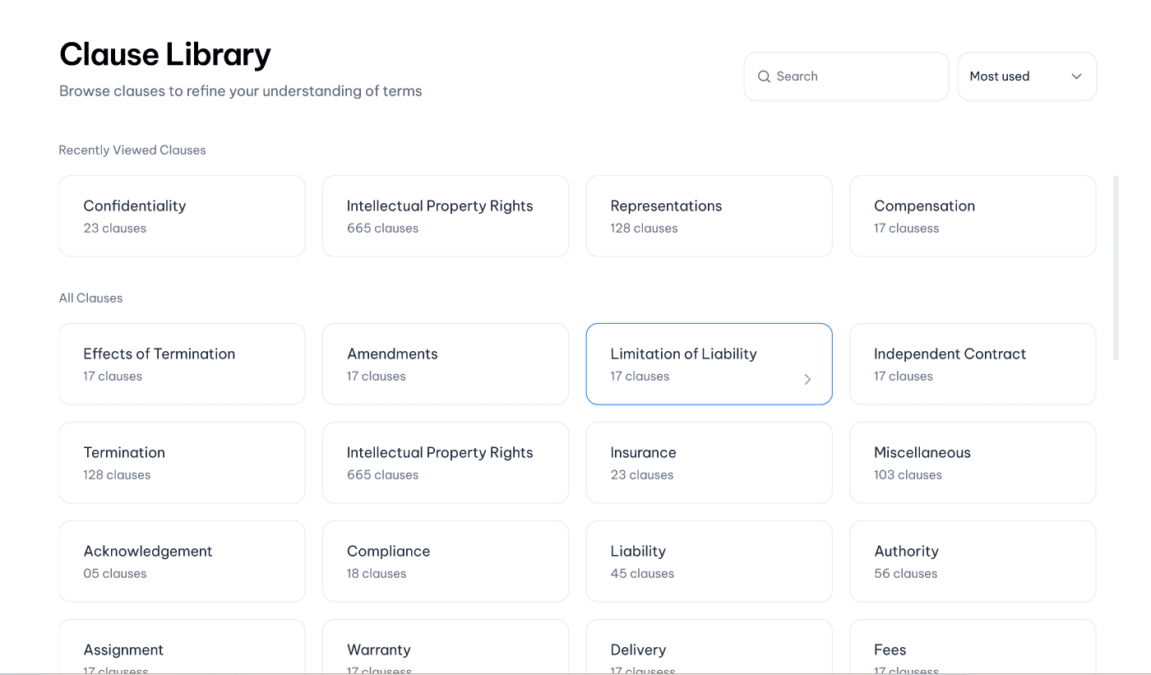Select the Amendments clause card

tap(445, 364)
